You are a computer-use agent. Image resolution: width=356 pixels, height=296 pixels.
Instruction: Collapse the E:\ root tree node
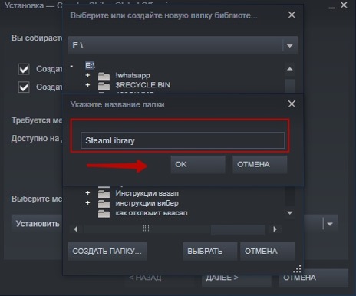point(72,66)
